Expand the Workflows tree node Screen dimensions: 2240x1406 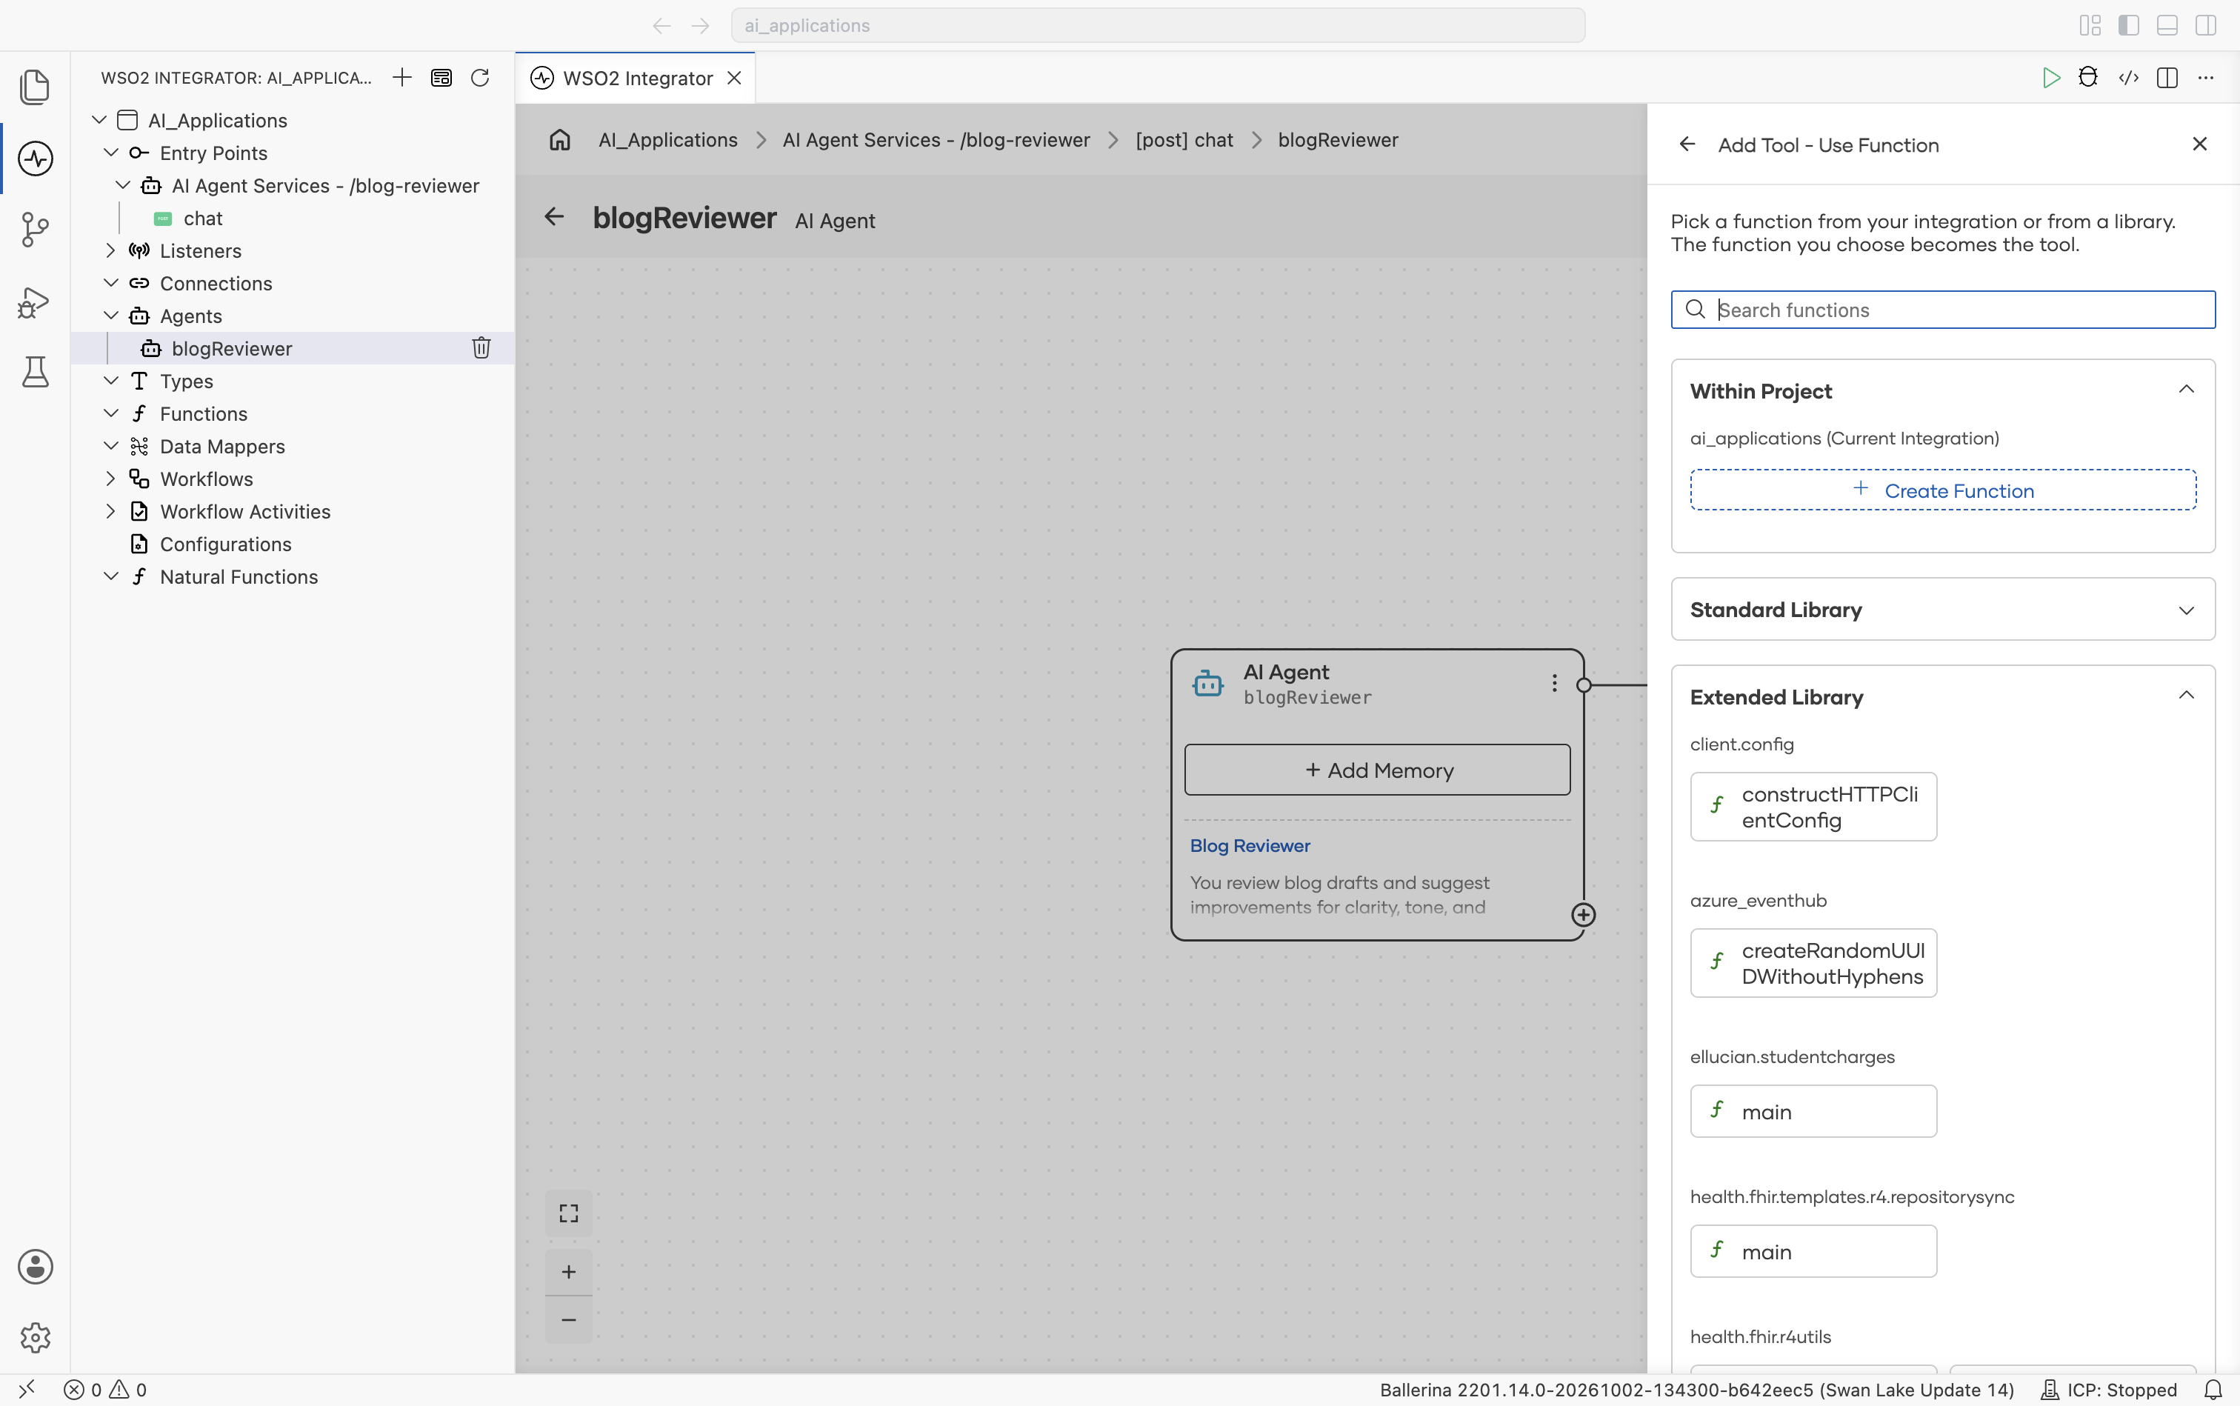pyautogui.click(x=110, y=479)
